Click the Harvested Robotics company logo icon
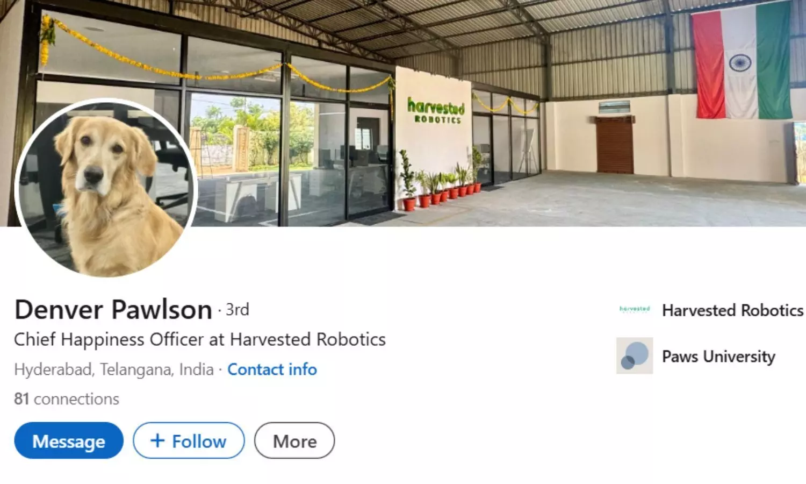 click(x=635, y=309)
